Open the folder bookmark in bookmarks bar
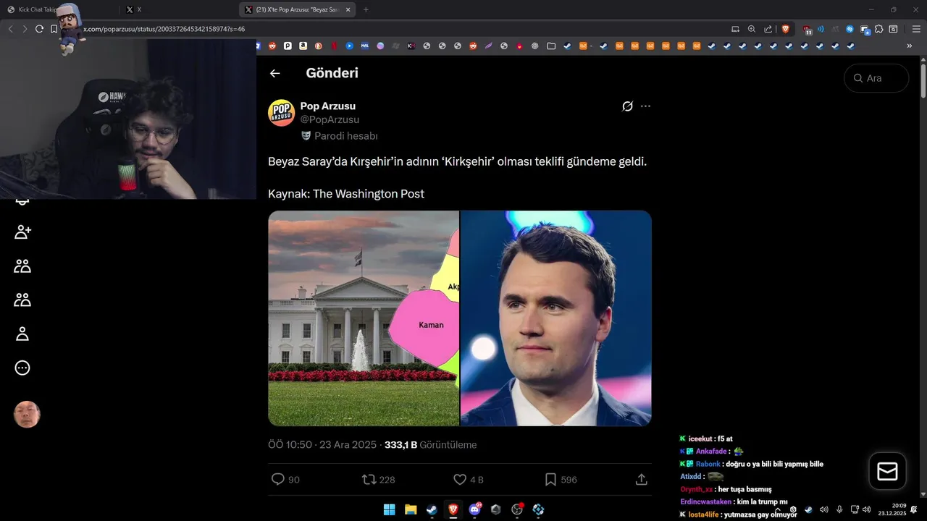Viewport: 927px width, 521px height. coord(551,46)
